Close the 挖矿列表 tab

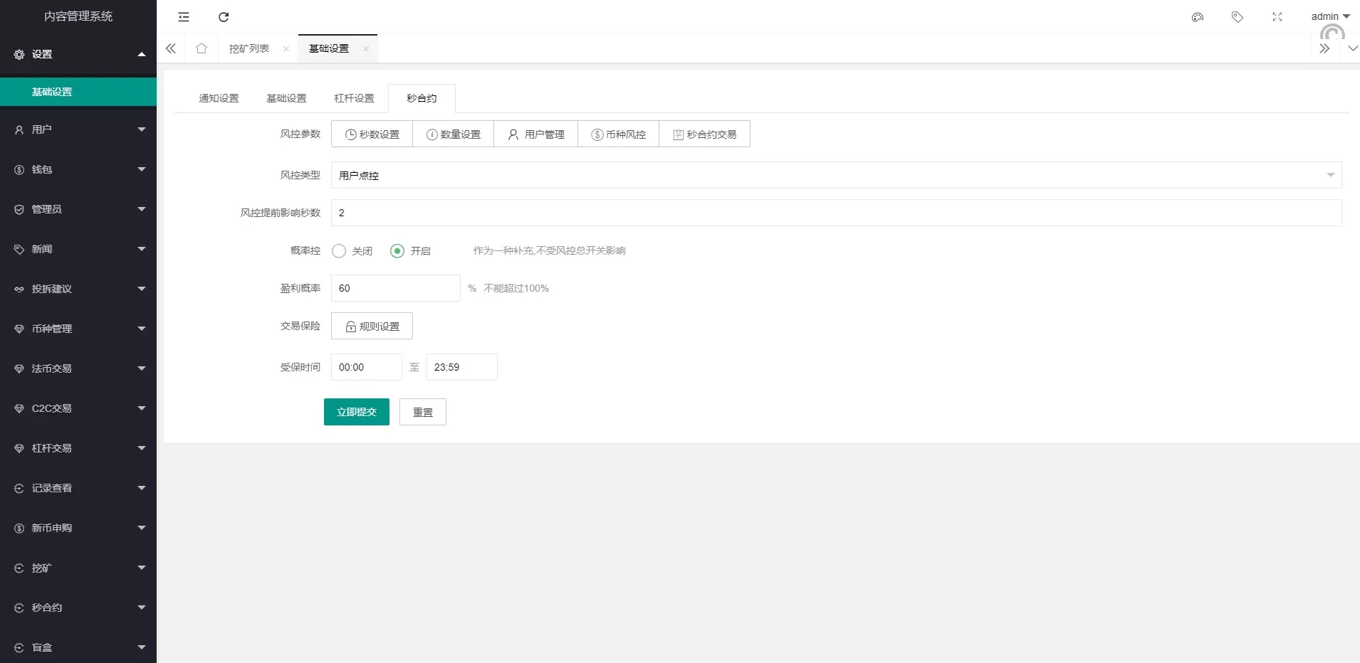[x=286, y=49]
